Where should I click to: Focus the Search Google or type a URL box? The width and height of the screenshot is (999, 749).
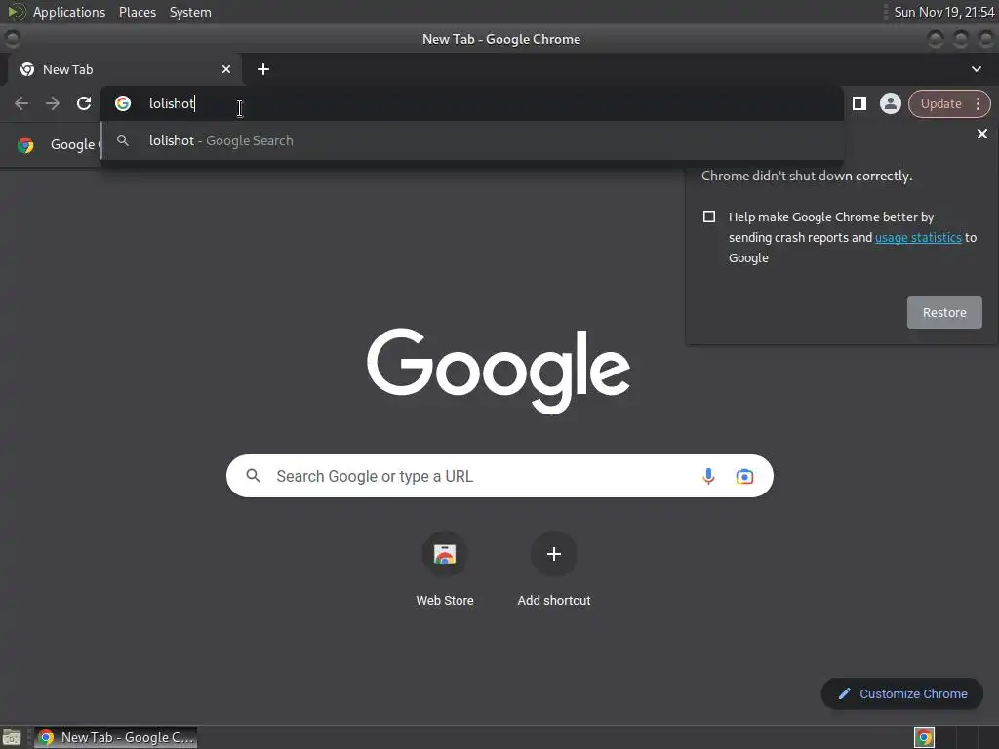click(499, 476)
